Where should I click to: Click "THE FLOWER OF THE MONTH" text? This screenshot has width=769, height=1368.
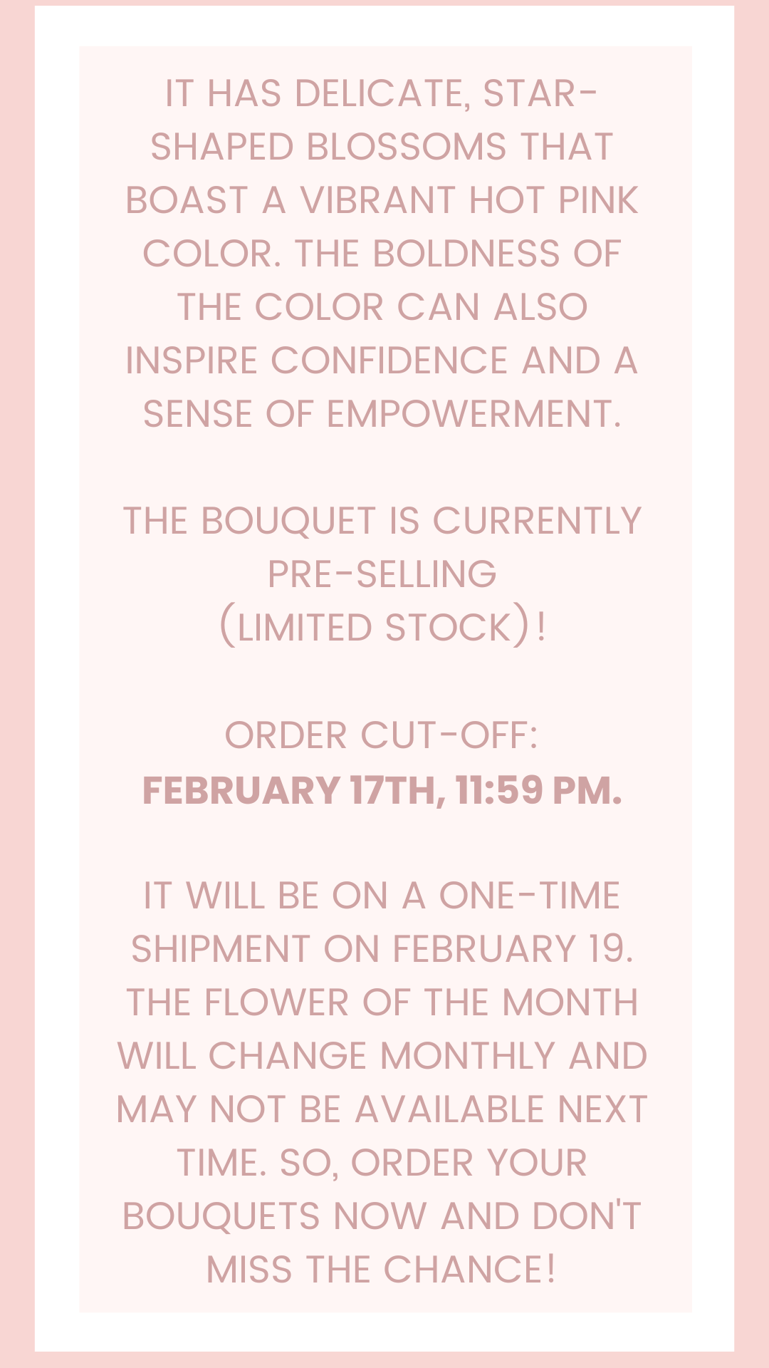(382, 1003)
